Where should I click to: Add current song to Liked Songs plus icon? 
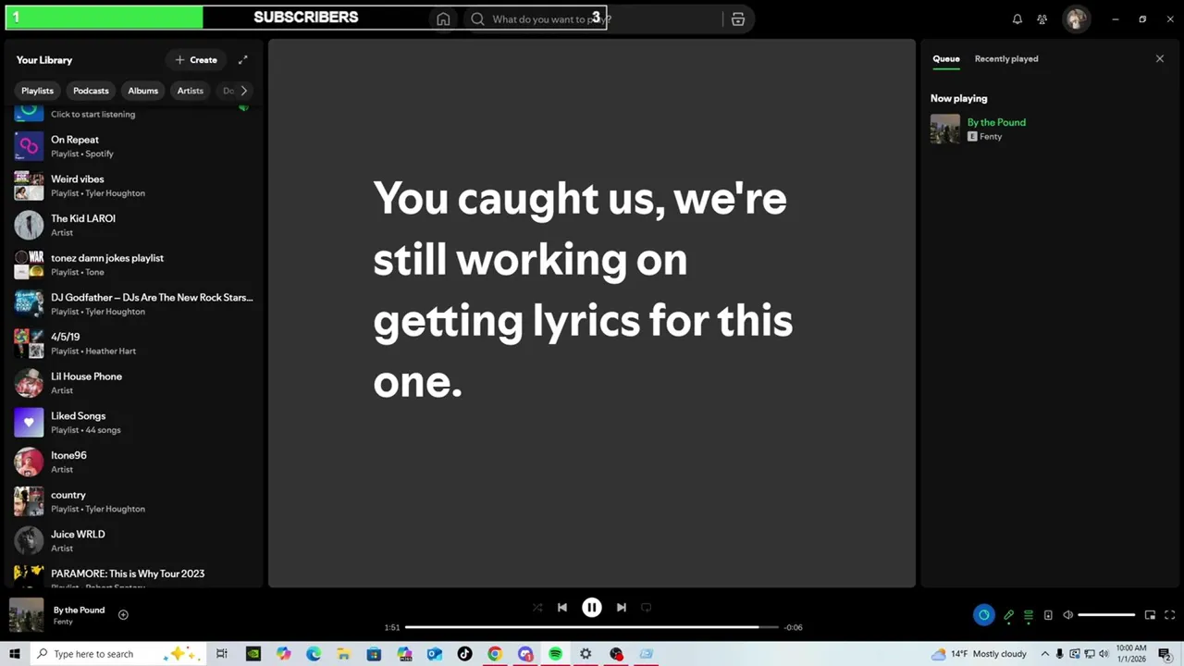click(123, 615)
